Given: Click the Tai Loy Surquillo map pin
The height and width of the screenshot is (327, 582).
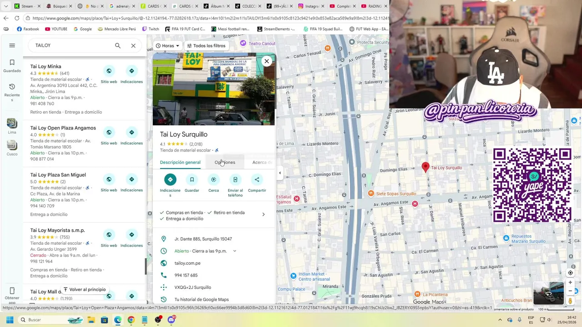Looking at the screenshot, I should [425, 168].
